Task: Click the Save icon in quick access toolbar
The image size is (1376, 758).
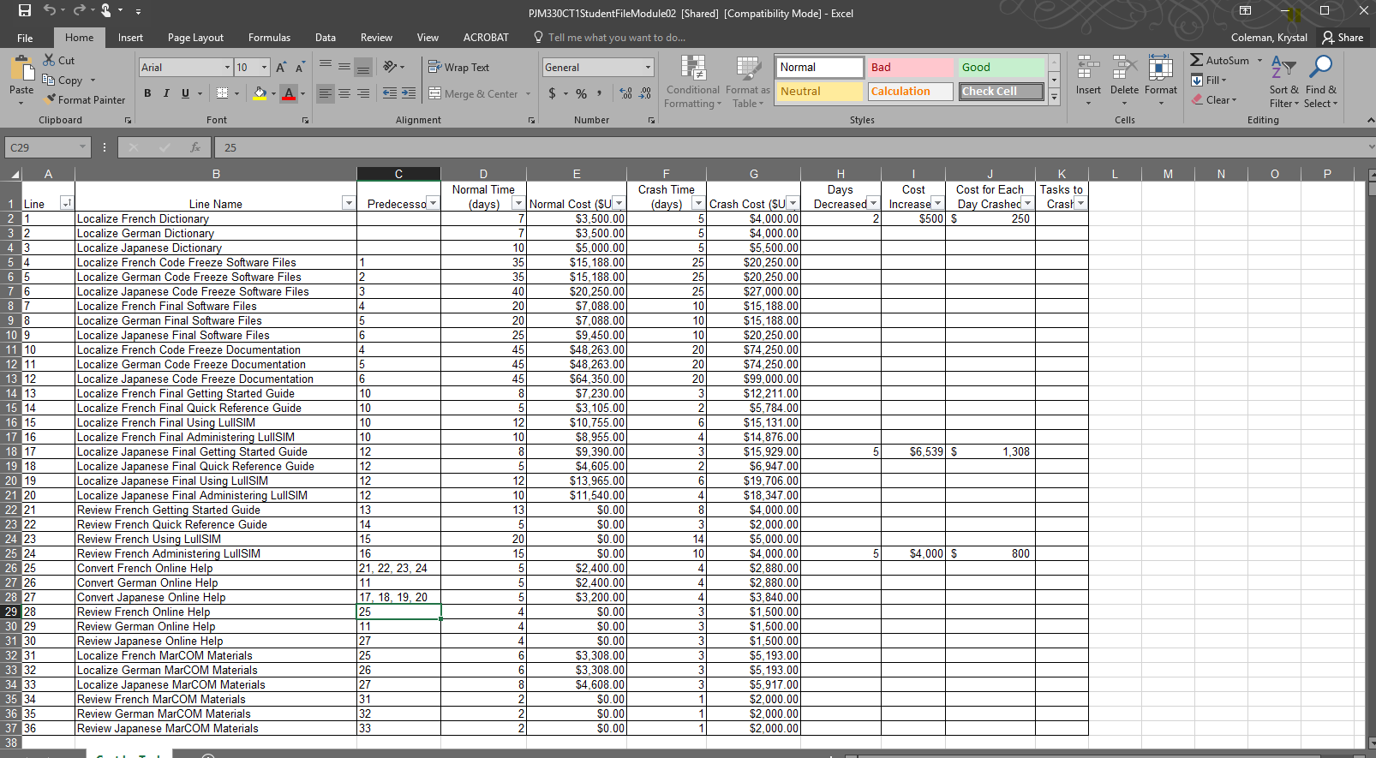Action: click(24, 11)
